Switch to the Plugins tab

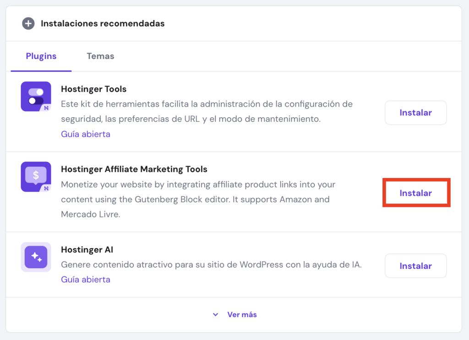41,56
